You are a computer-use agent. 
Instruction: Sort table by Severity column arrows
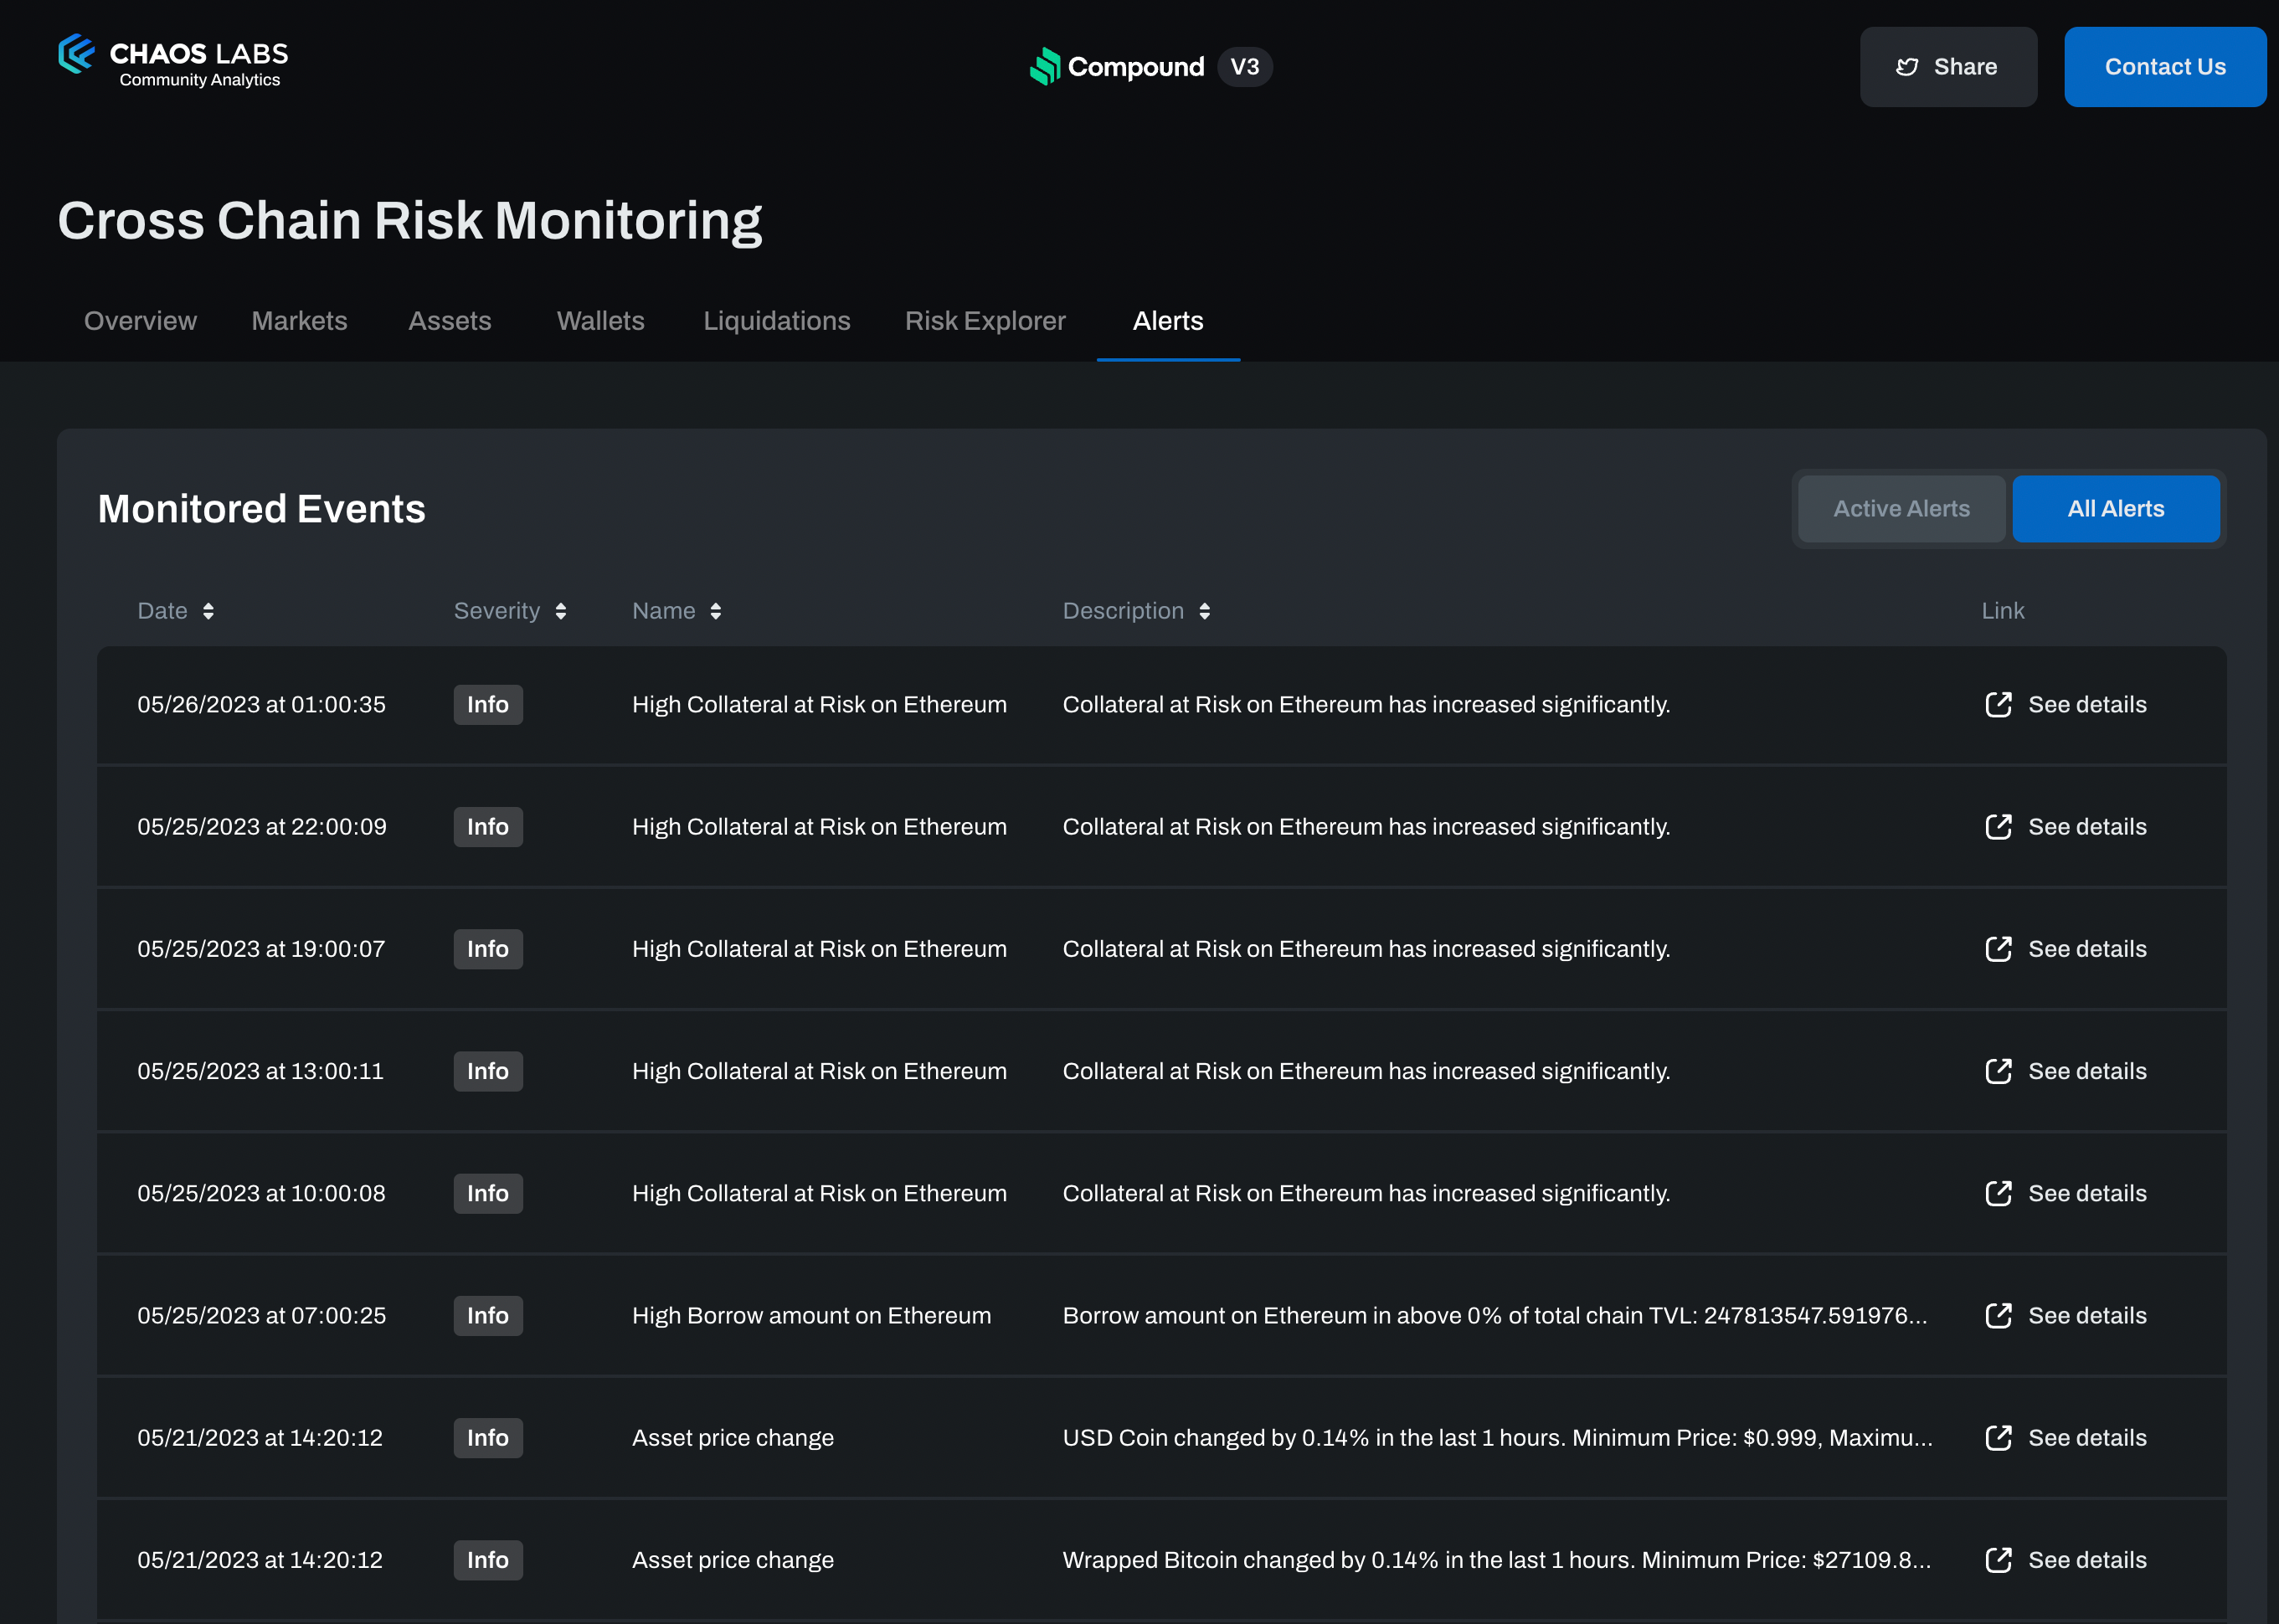pyautogui.click(x=561, y=611)
